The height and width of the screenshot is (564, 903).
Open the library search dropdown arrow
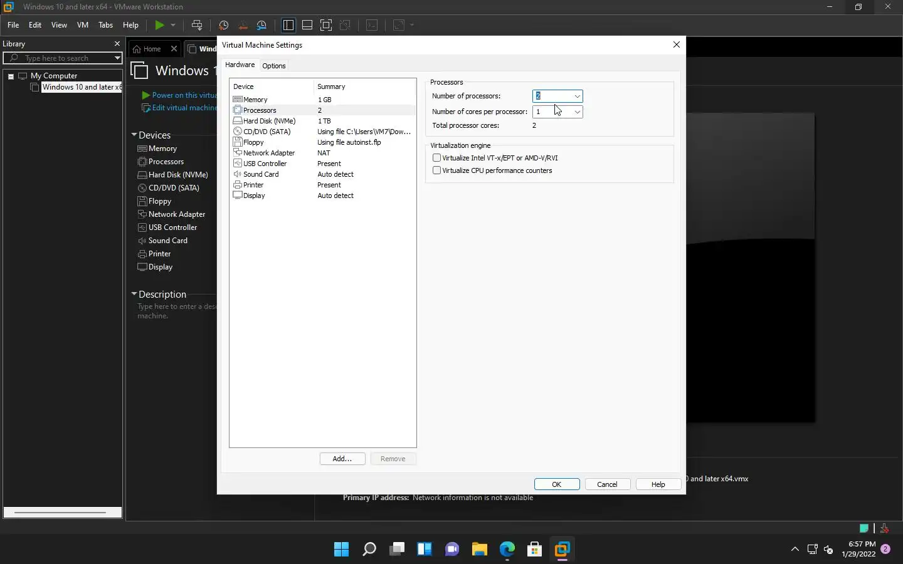[x=117, y=58]
